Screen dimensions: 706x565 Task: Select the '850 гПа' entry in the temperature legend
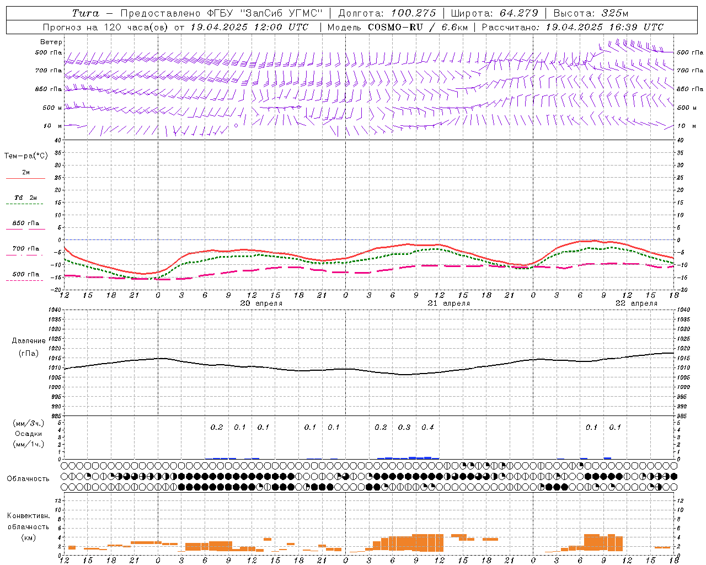pyautogui.click(x=26, y=223)
